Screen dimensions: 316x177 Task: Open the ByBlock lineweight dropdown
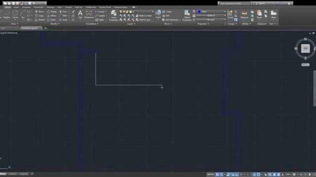pyautogui.click(x=211, y=16)
